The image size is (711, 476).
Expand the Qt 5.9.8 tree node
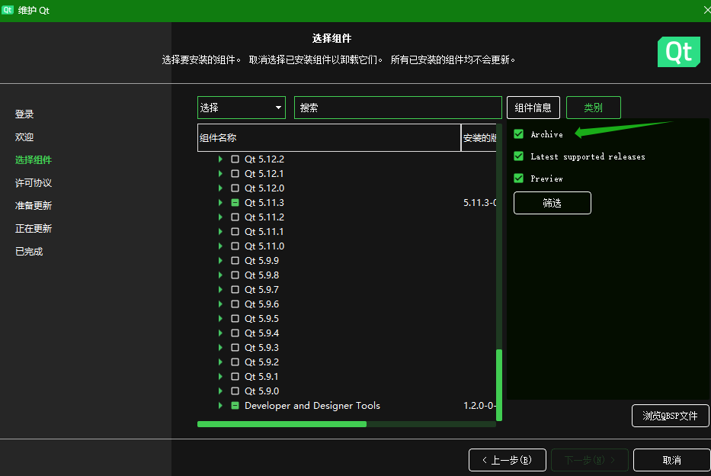click(x=220, y=275)
